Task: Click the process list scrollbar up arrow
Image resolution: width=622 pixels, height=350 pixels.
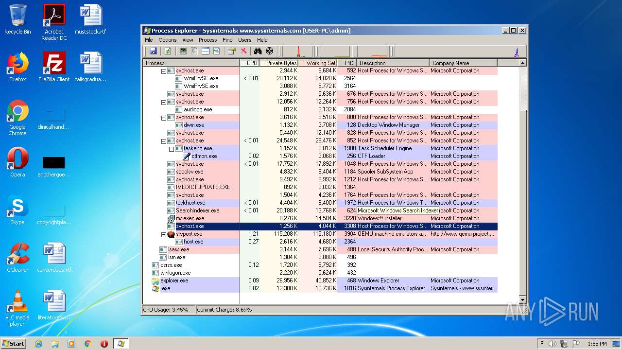Action: click(523, 63)
